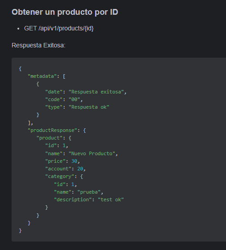Click the "test ok" description value
The image size is (226, 250).
pyautogui.click(x=111, y=200)
